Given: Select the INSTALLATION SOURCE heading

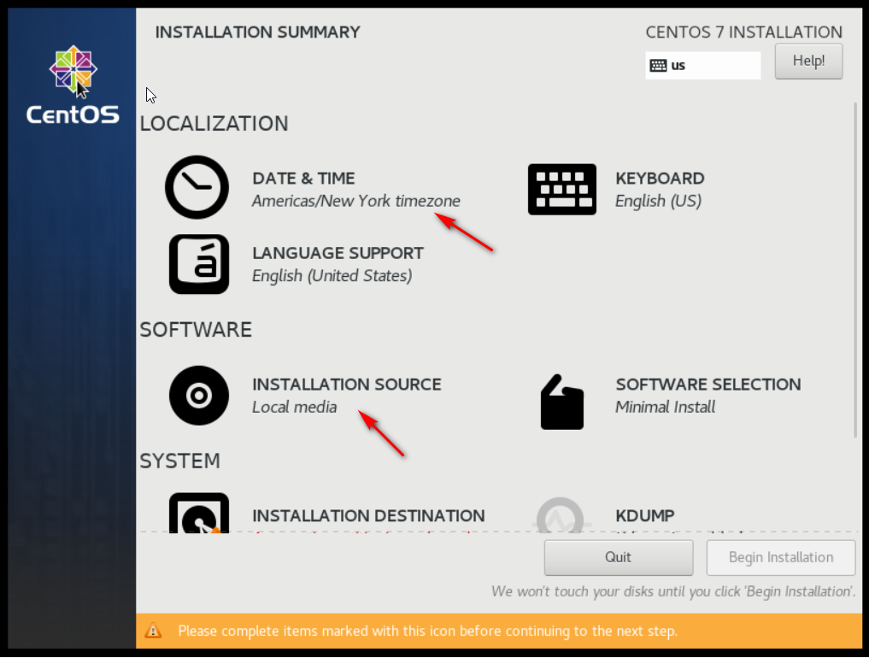Looking at the screenshot, I should pyautogui.click(x=347, y=385).
